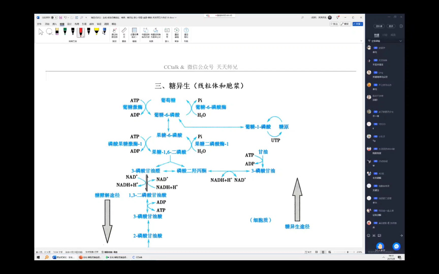Open the Undo history dropdown arrow
The height and width of the screenshot is (274, 439).
point(68,18)
